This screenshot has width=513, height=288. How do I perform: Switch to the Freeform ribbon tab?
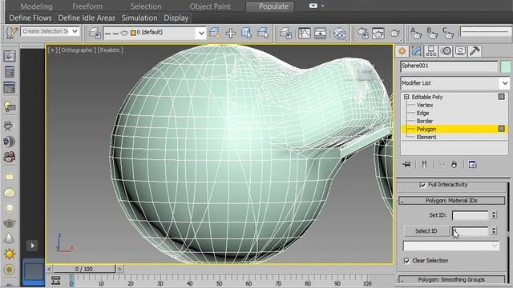coord(87,6)
